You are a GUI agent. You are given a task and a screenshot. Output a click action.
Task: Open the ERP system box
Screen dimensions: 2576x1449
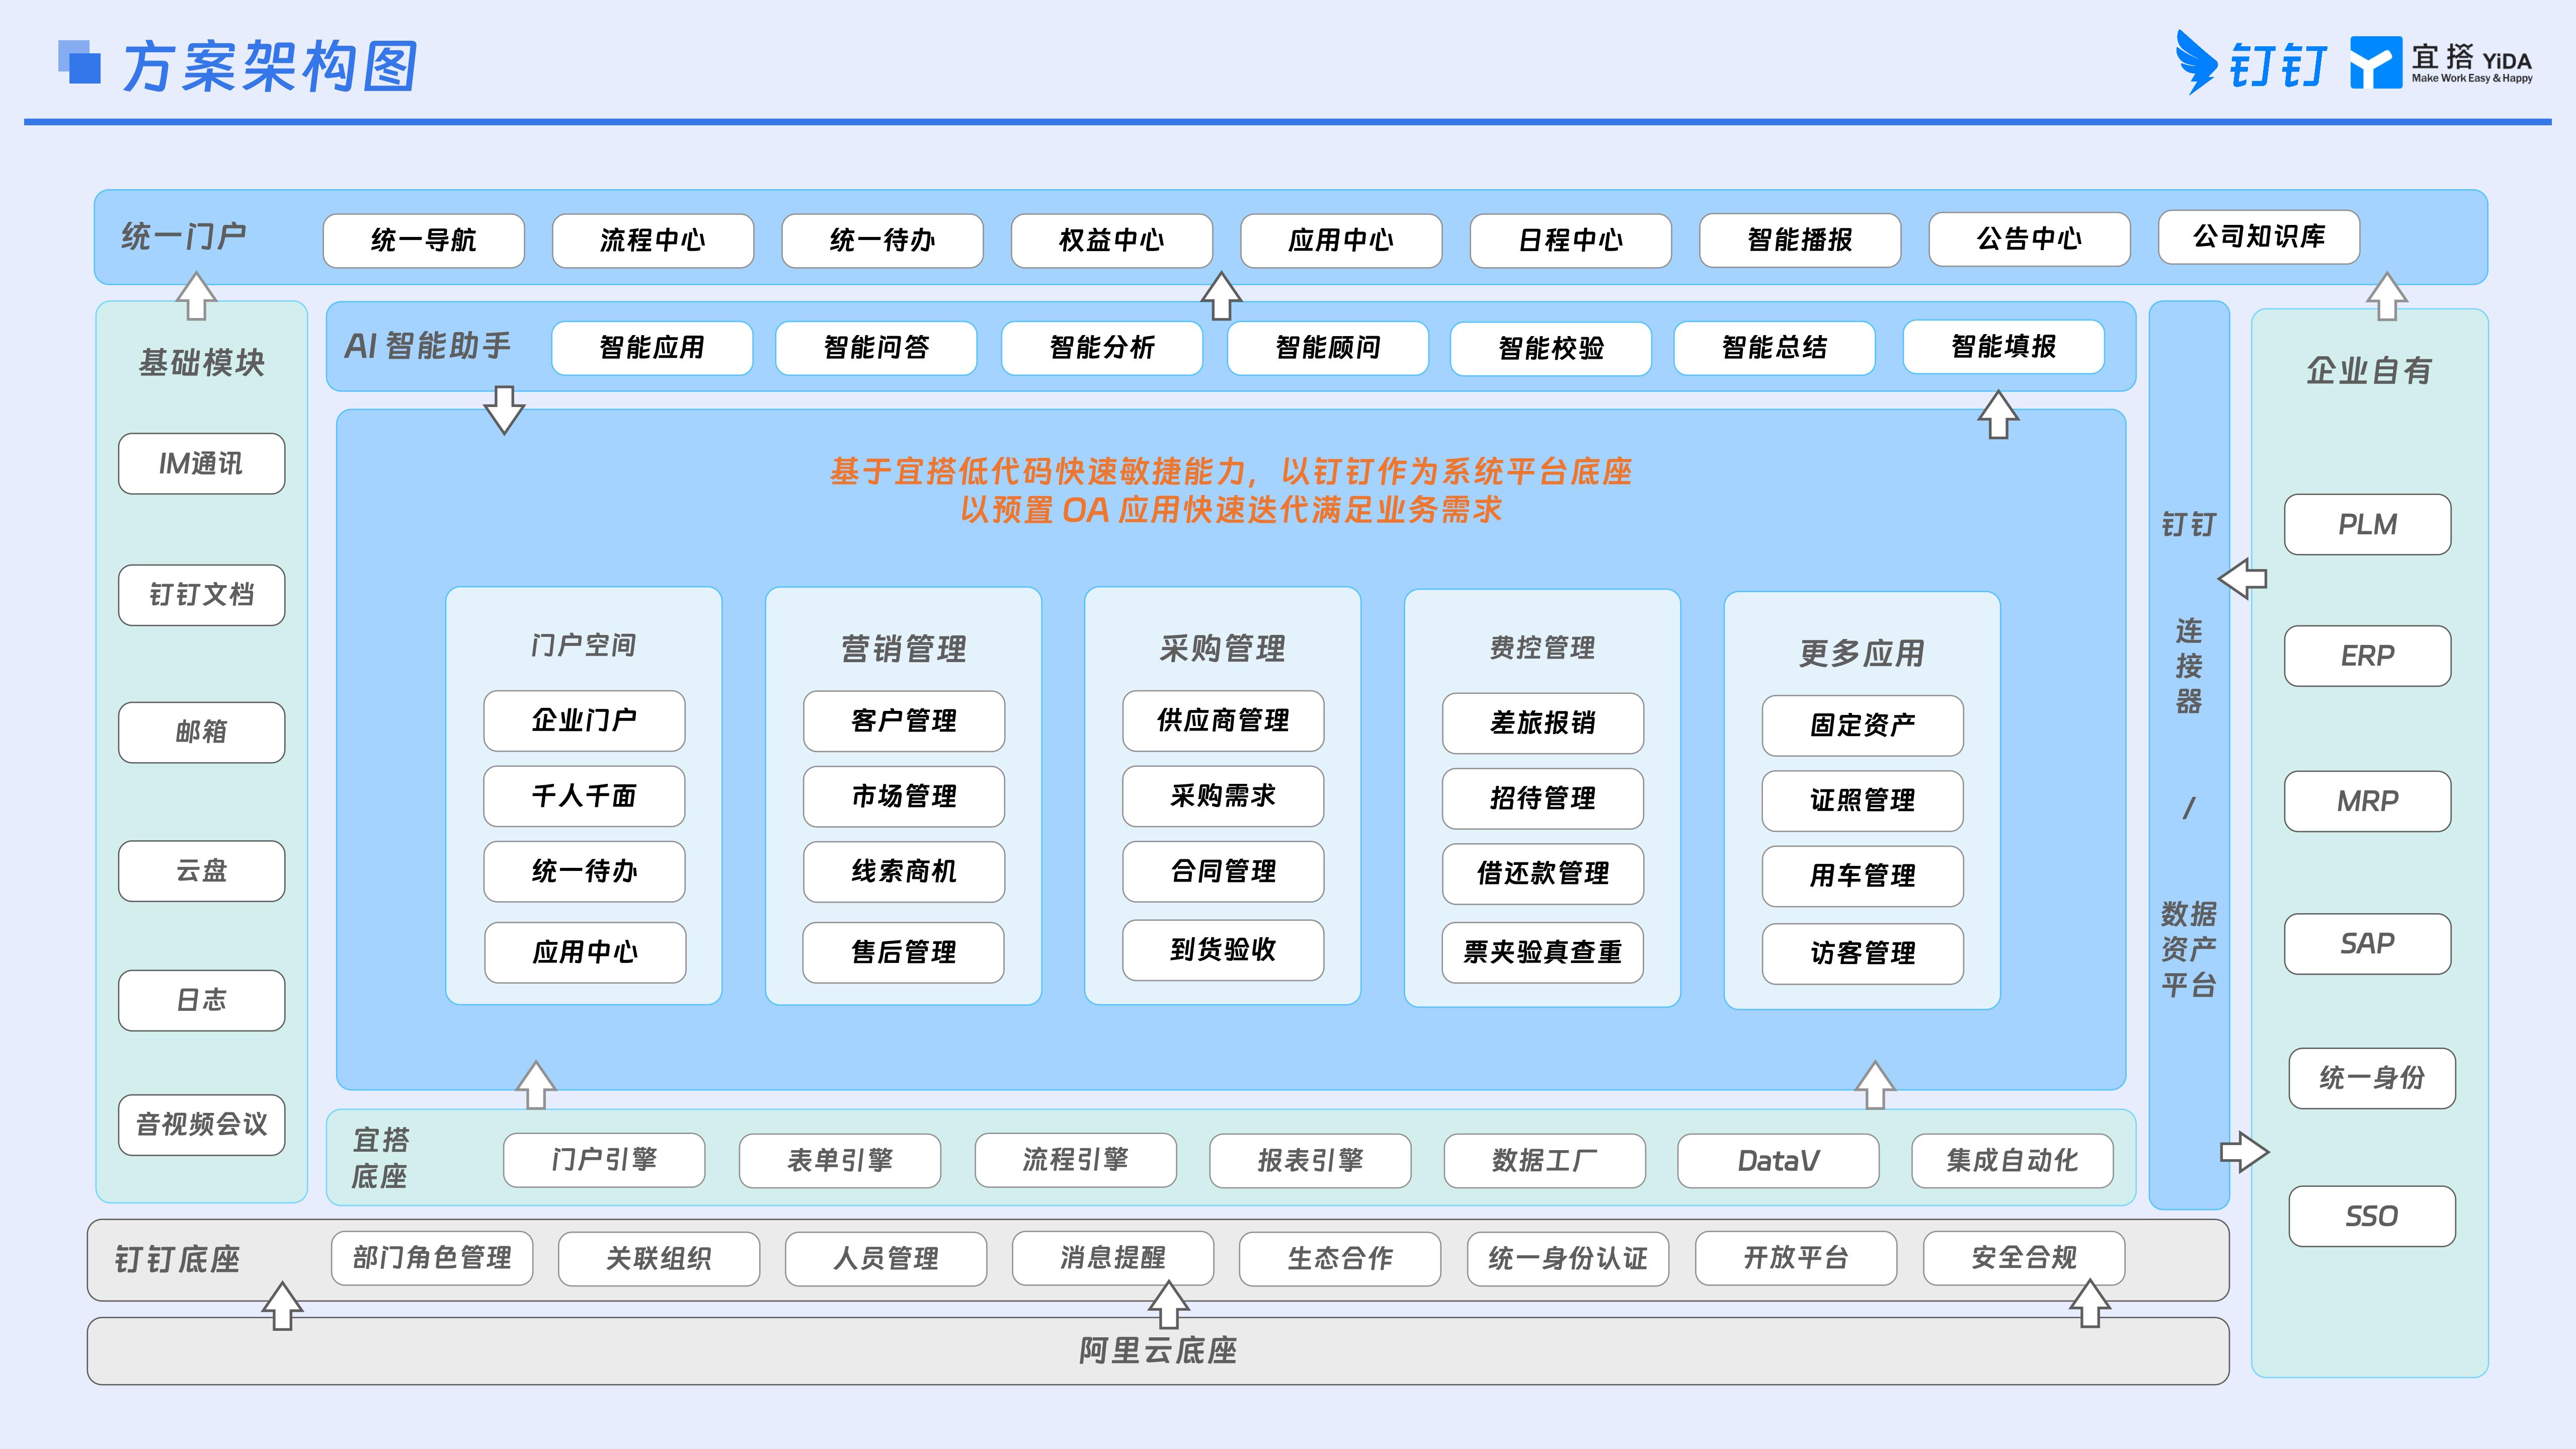pyautogui.click(x=2368, y=656)
